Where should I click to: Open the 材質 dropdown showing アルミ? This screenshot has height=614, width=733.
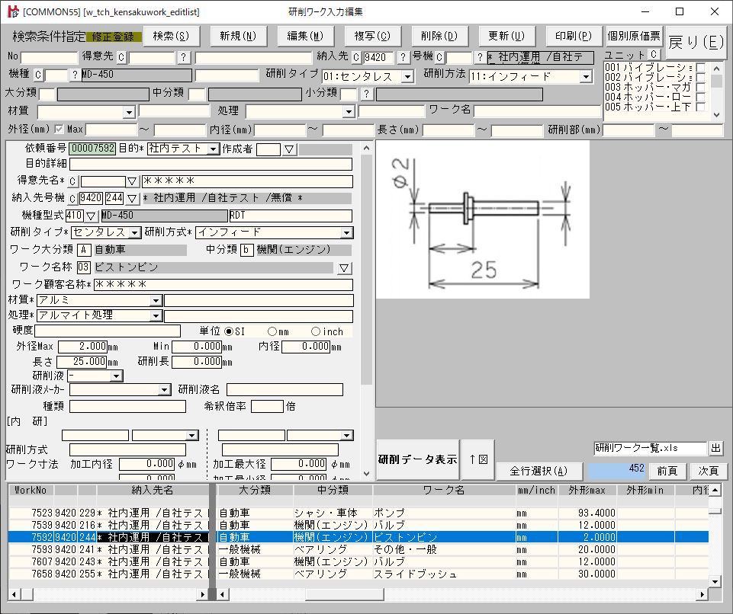(x=156, y=301)
